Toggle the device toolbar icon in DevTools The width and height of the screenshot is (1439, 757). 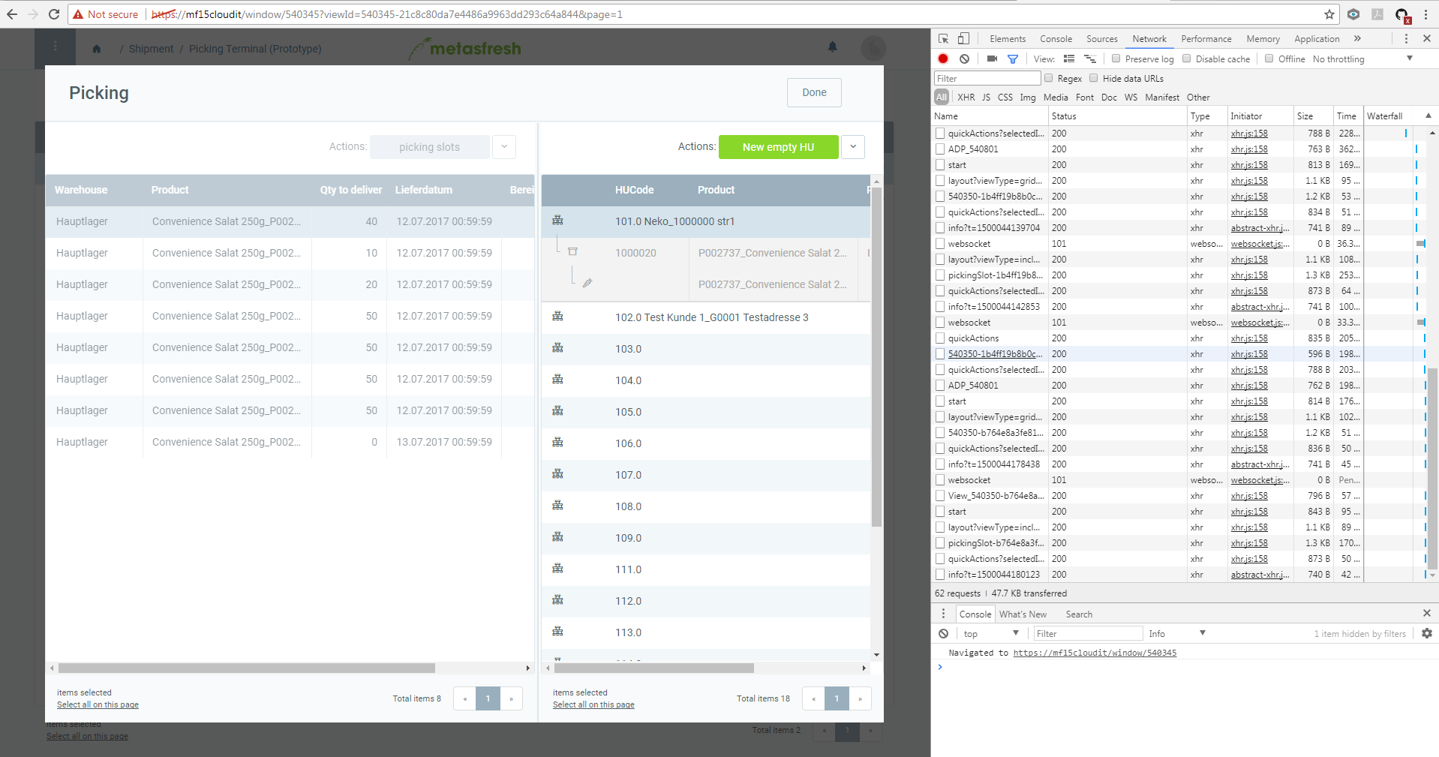(963, 38)
